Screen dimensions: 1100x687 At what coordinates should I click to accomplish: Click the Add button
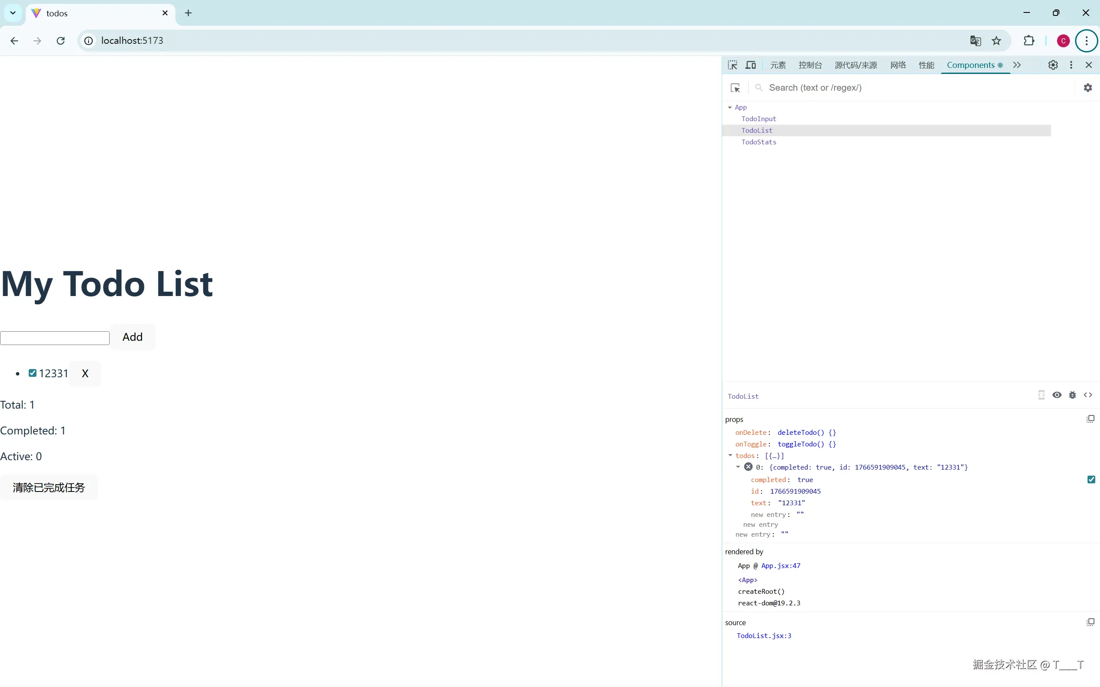tap(132, 337)
